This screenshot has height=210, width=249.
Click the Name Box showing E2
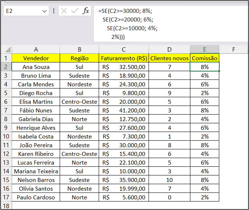click(26, 11)
